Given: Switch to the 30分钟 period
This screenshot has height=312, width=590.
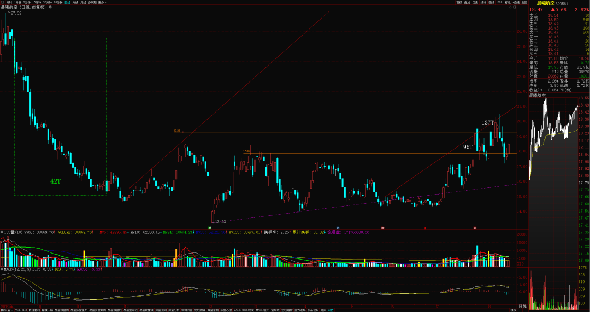Looking at the screenshot, I should tap(48, 2).
